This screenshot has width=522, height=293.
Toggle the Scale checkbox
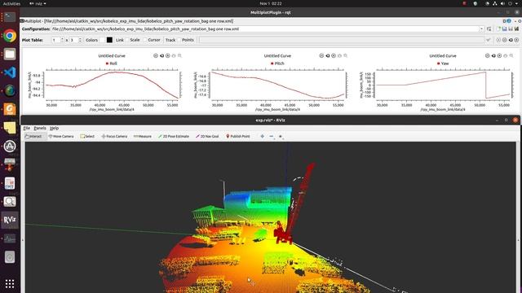(x=132, y=40)
